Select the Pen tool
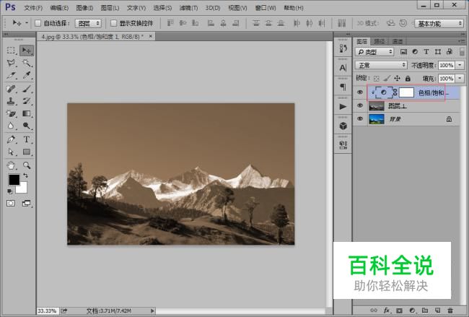 pyautogui.click(x=11, y=139)
